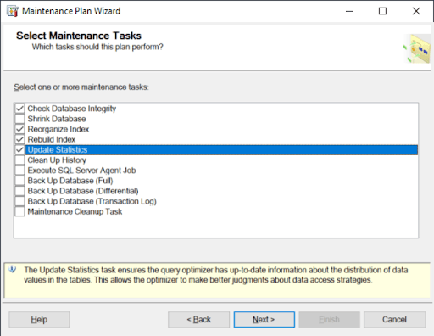The height and width of the screenshot is (336, 434).
Task: Close the wizard window
Action: [416, 11]
